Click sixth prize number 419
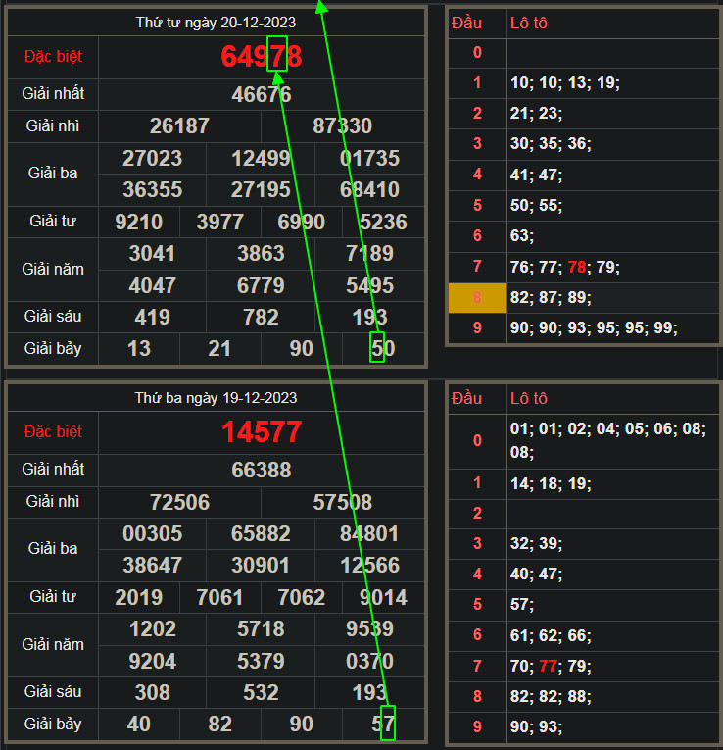The image size is (723, 750). (x=152, y=317)
